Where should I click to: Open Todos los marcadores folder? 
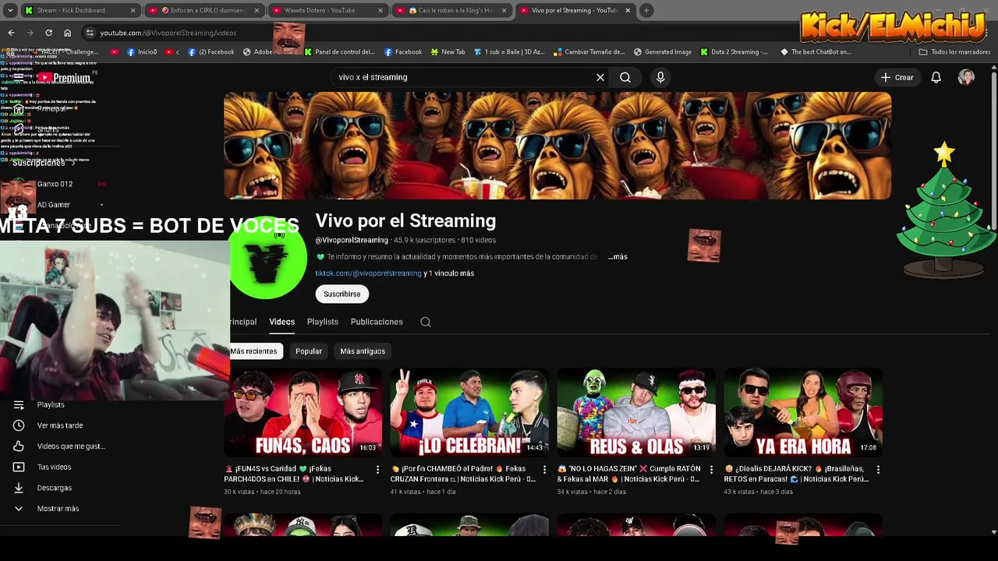954,51
